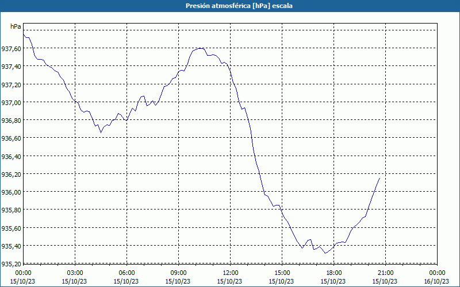Click the 12:00 time axis label
The width and height of the screenshot is (460, 287).
tap(231, 273)
